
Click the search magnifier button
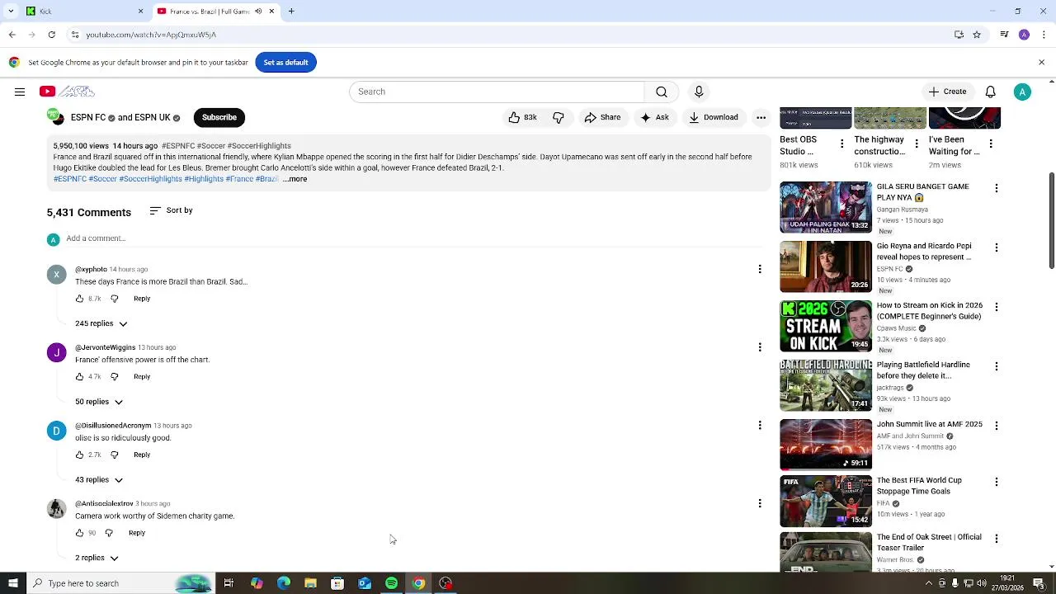(x=662, y=92)
